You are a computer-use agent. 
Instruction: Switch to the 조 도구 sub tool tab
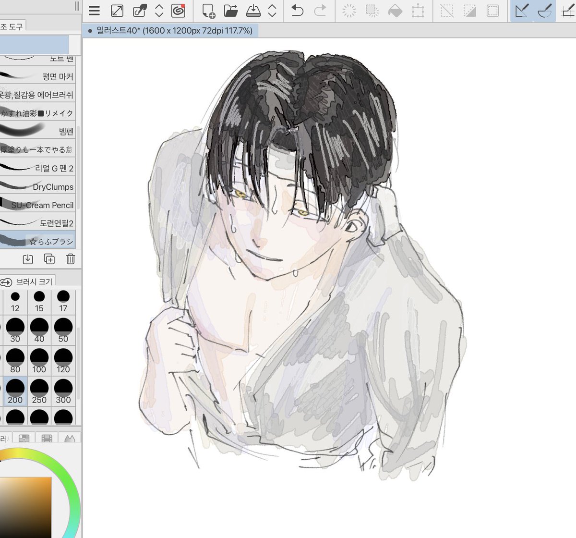tap(12, 27)
